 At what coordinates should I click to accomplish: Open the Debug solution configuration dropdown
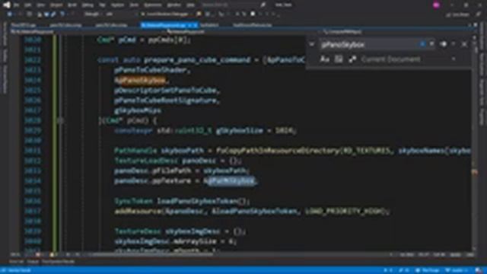point(93,14)
